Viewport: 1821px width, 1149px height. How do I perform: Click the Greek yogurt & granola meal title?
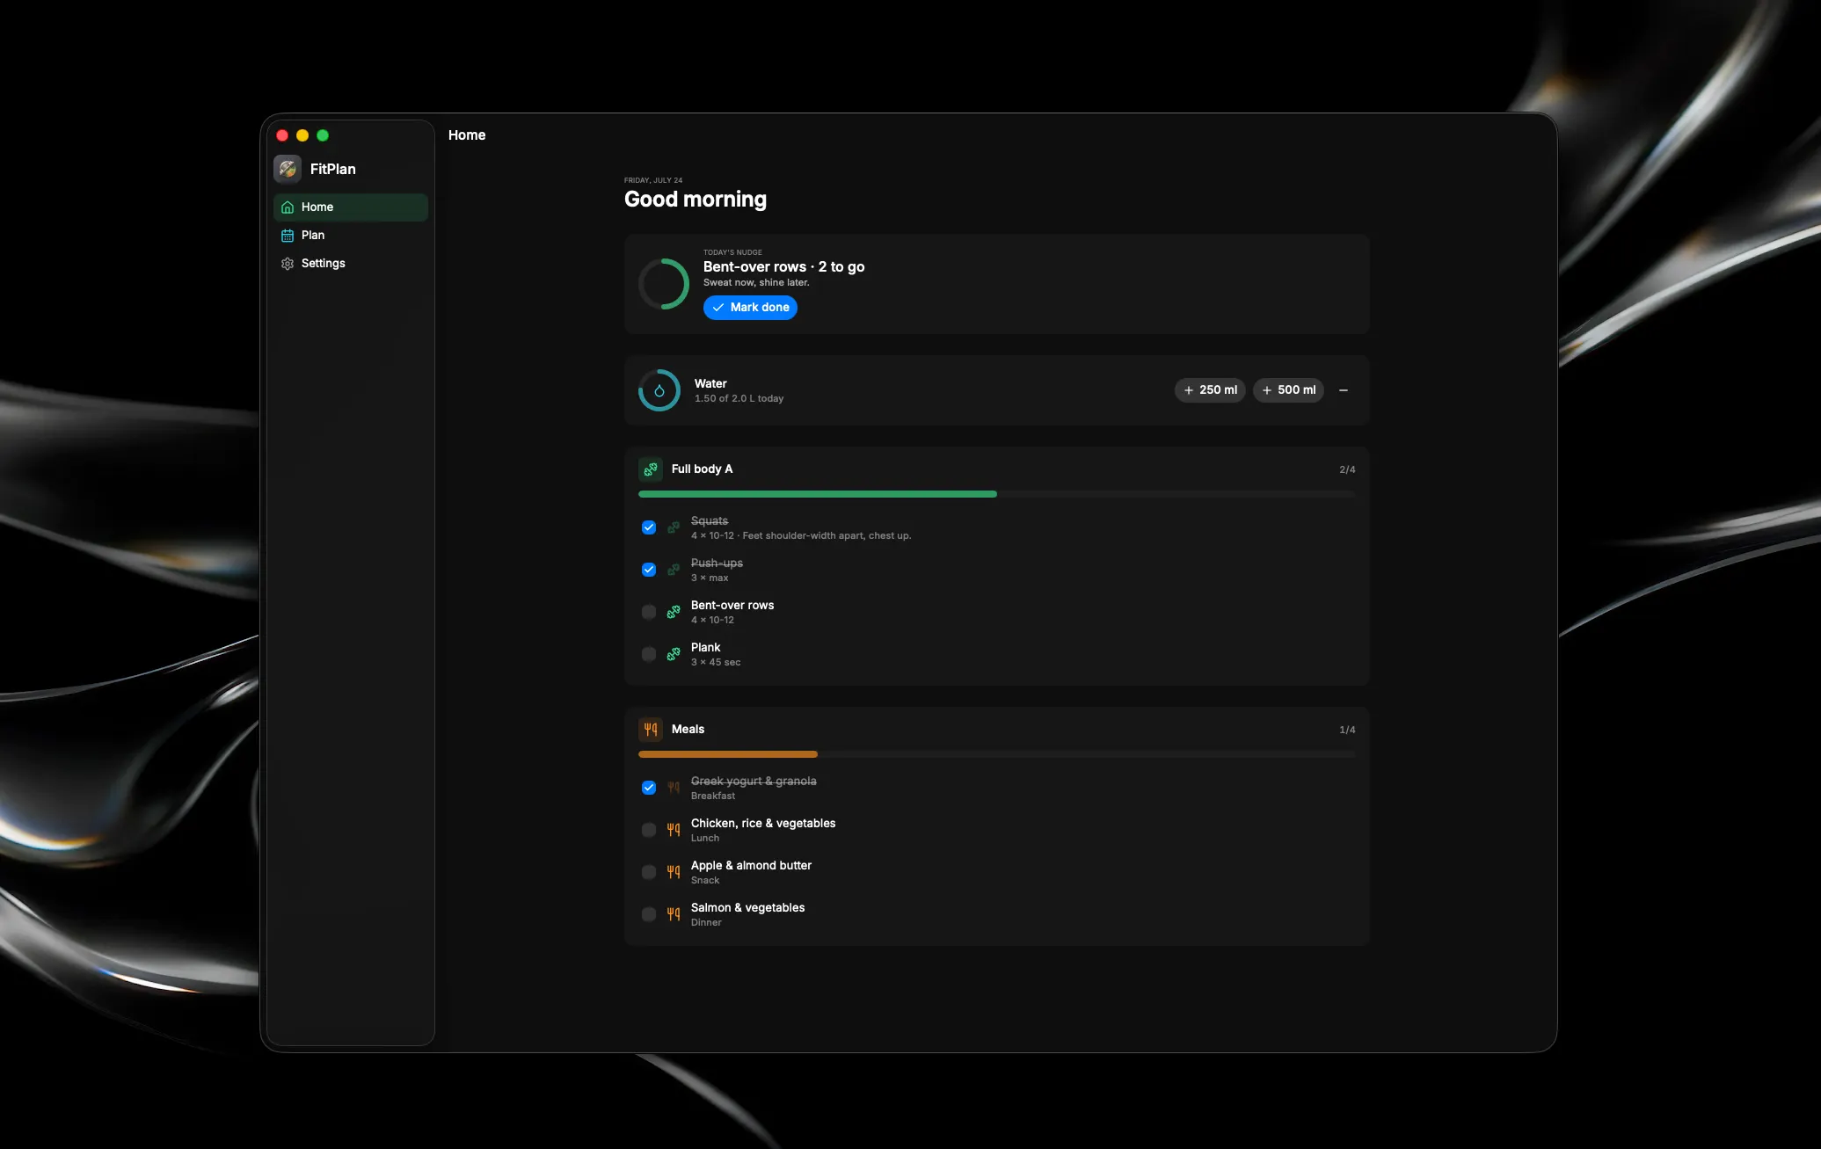tap(754, 781)
